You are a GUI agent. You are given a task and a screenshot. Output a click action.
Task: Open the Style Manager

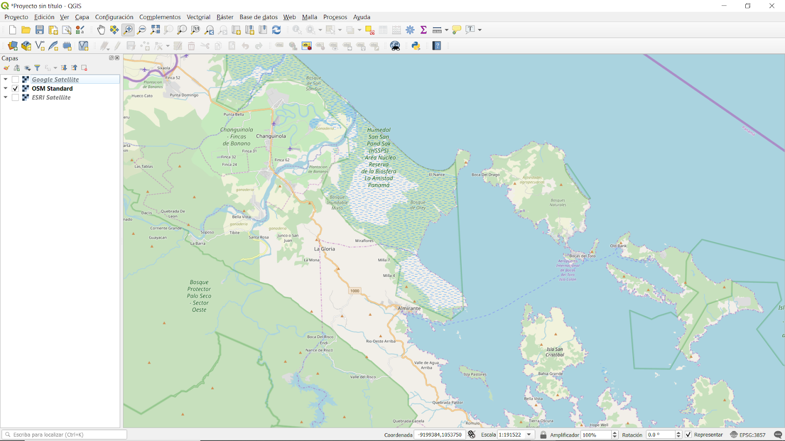point(80,29)
